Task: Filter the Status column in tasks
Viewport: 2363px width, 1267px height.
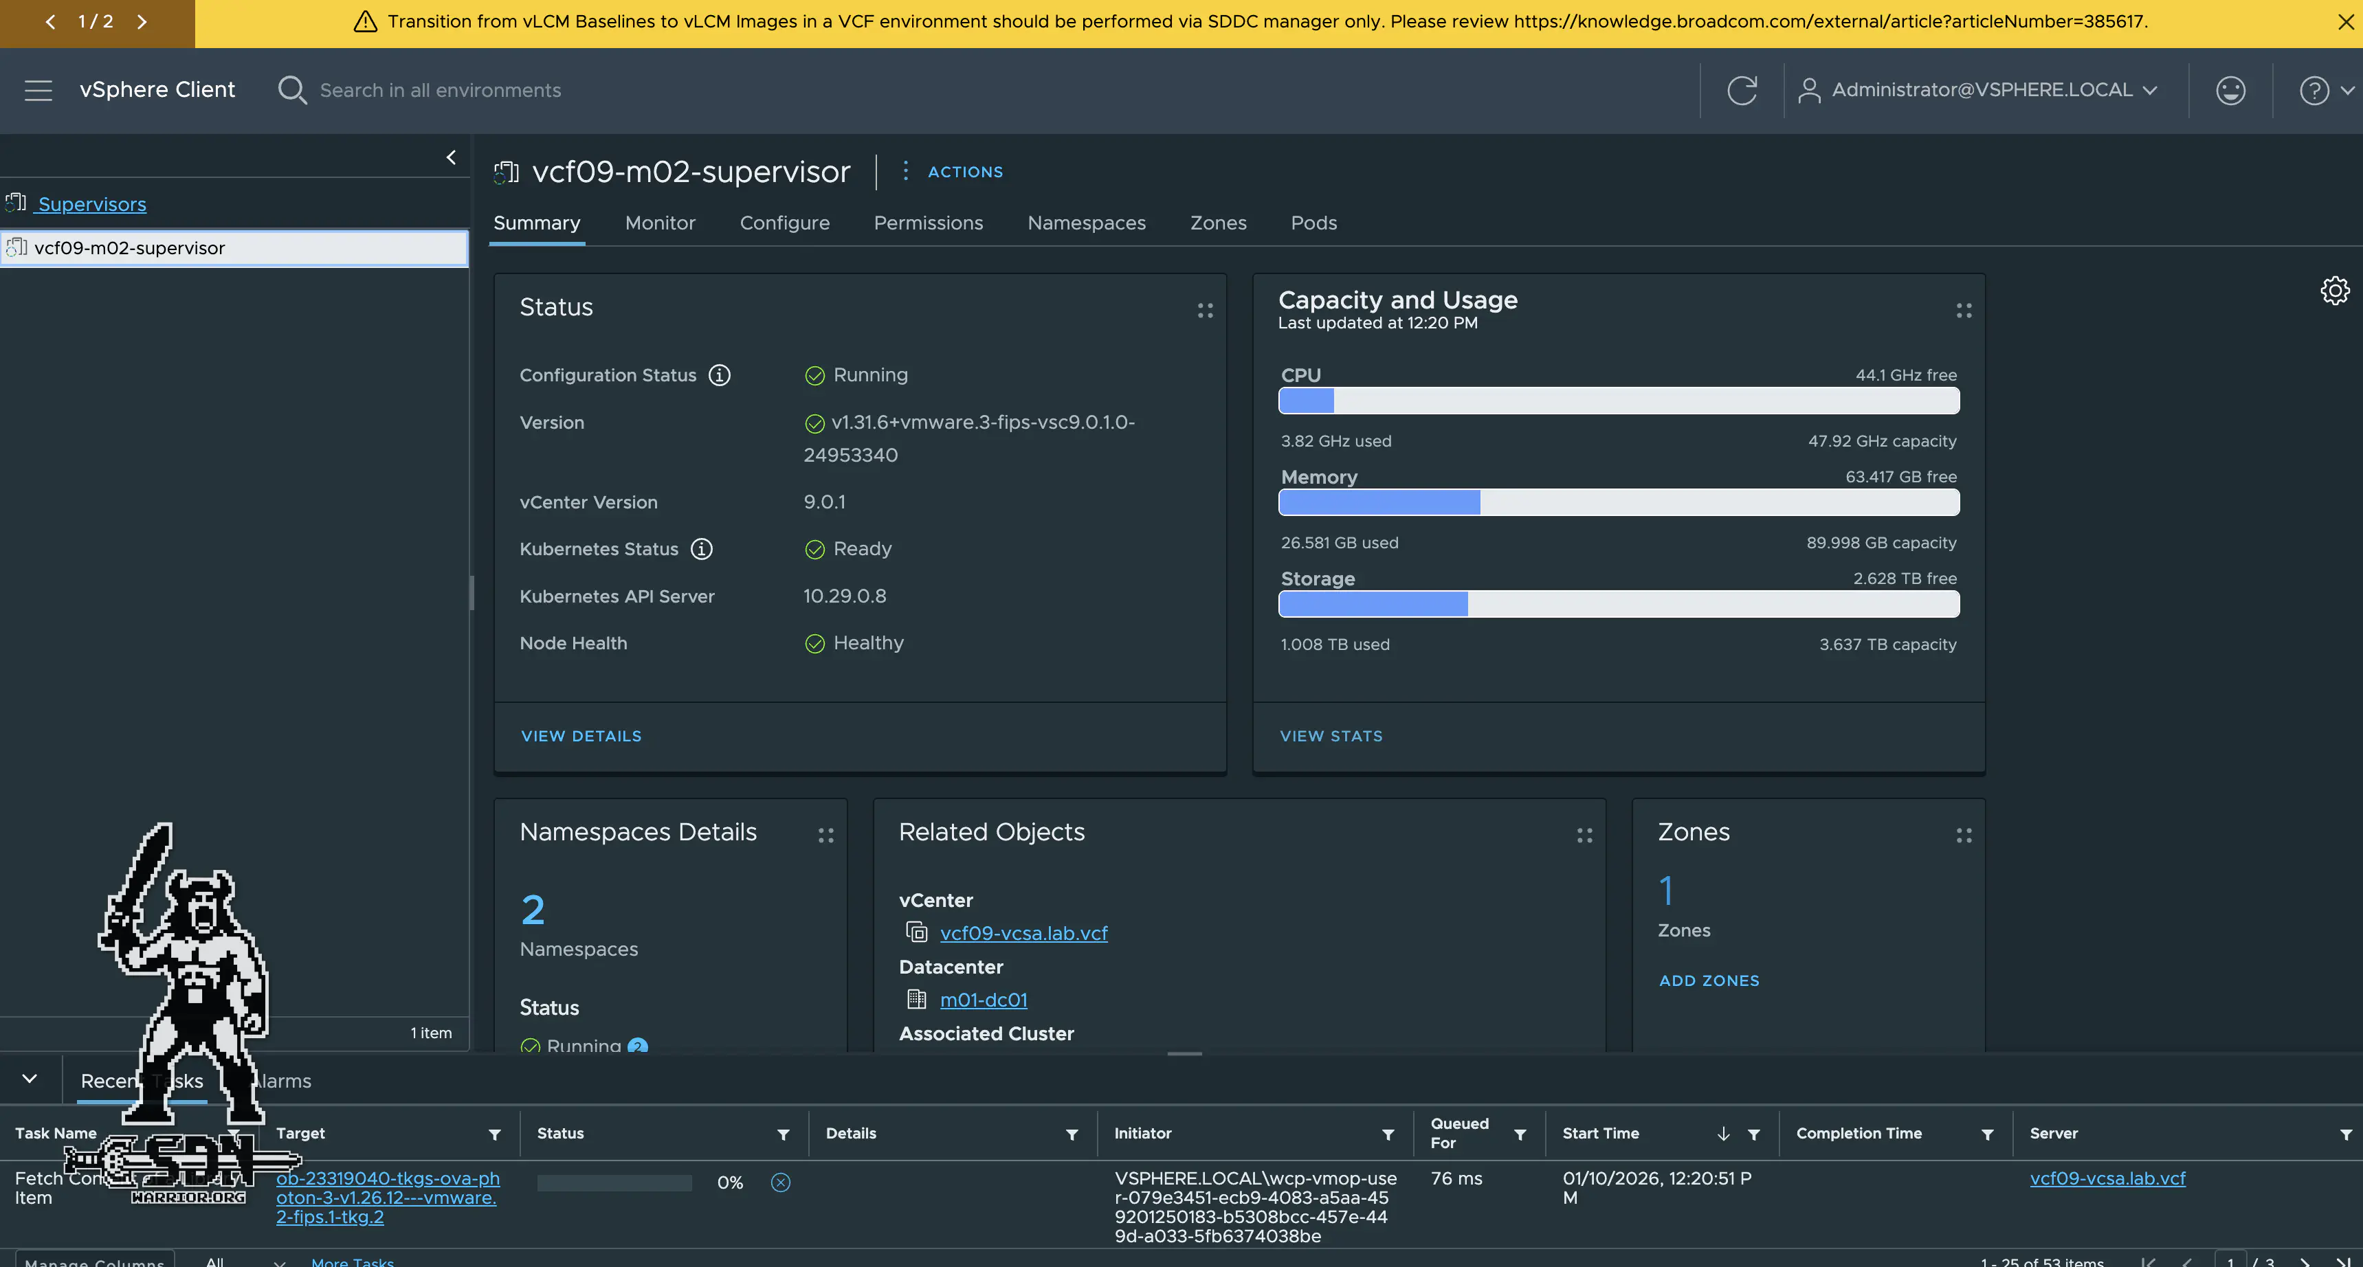Action: click(782, 1135)
